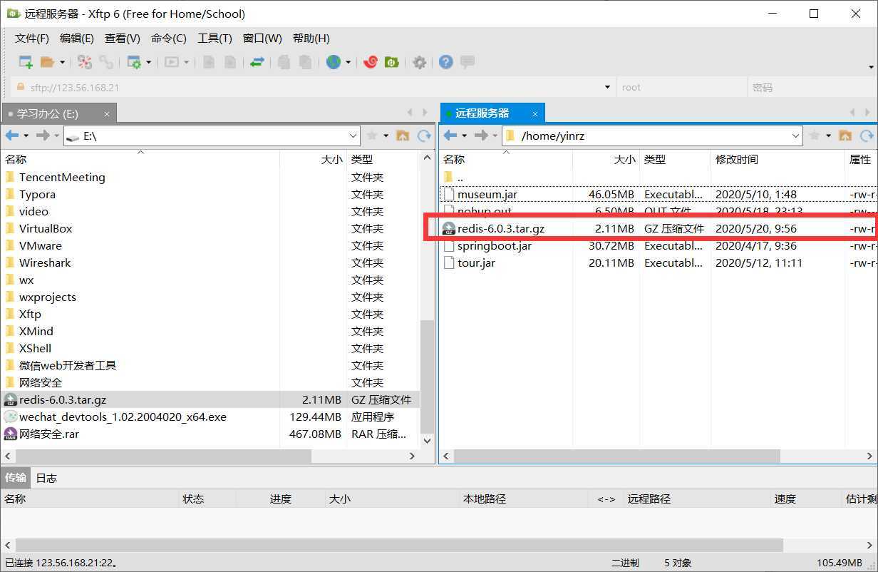Open the 窗口(W) menu
The width and height of the screenshot is (878, 572).
coord(262,39)
